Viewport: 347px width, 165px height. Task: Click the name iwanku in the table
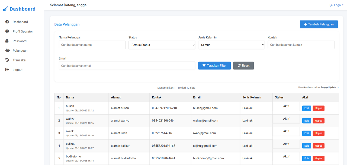pos(70,131)
